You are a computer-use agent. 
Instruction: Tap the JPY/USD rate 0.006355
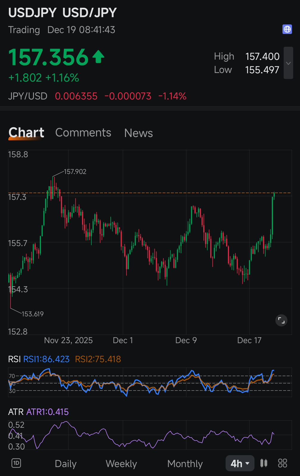(x=76, y=96)
